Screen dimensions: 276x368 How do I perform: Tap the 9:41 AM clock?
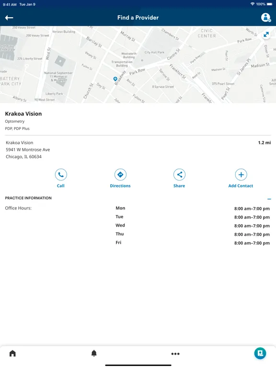[x=10, y=4]
